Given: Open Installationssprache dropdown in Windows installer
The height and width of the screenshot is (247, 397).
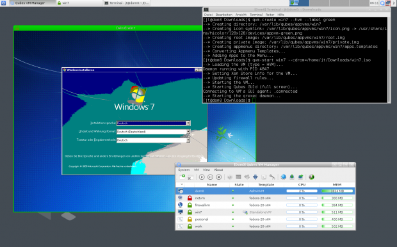Looking at the screenshot, I should (x=188, y=123).
